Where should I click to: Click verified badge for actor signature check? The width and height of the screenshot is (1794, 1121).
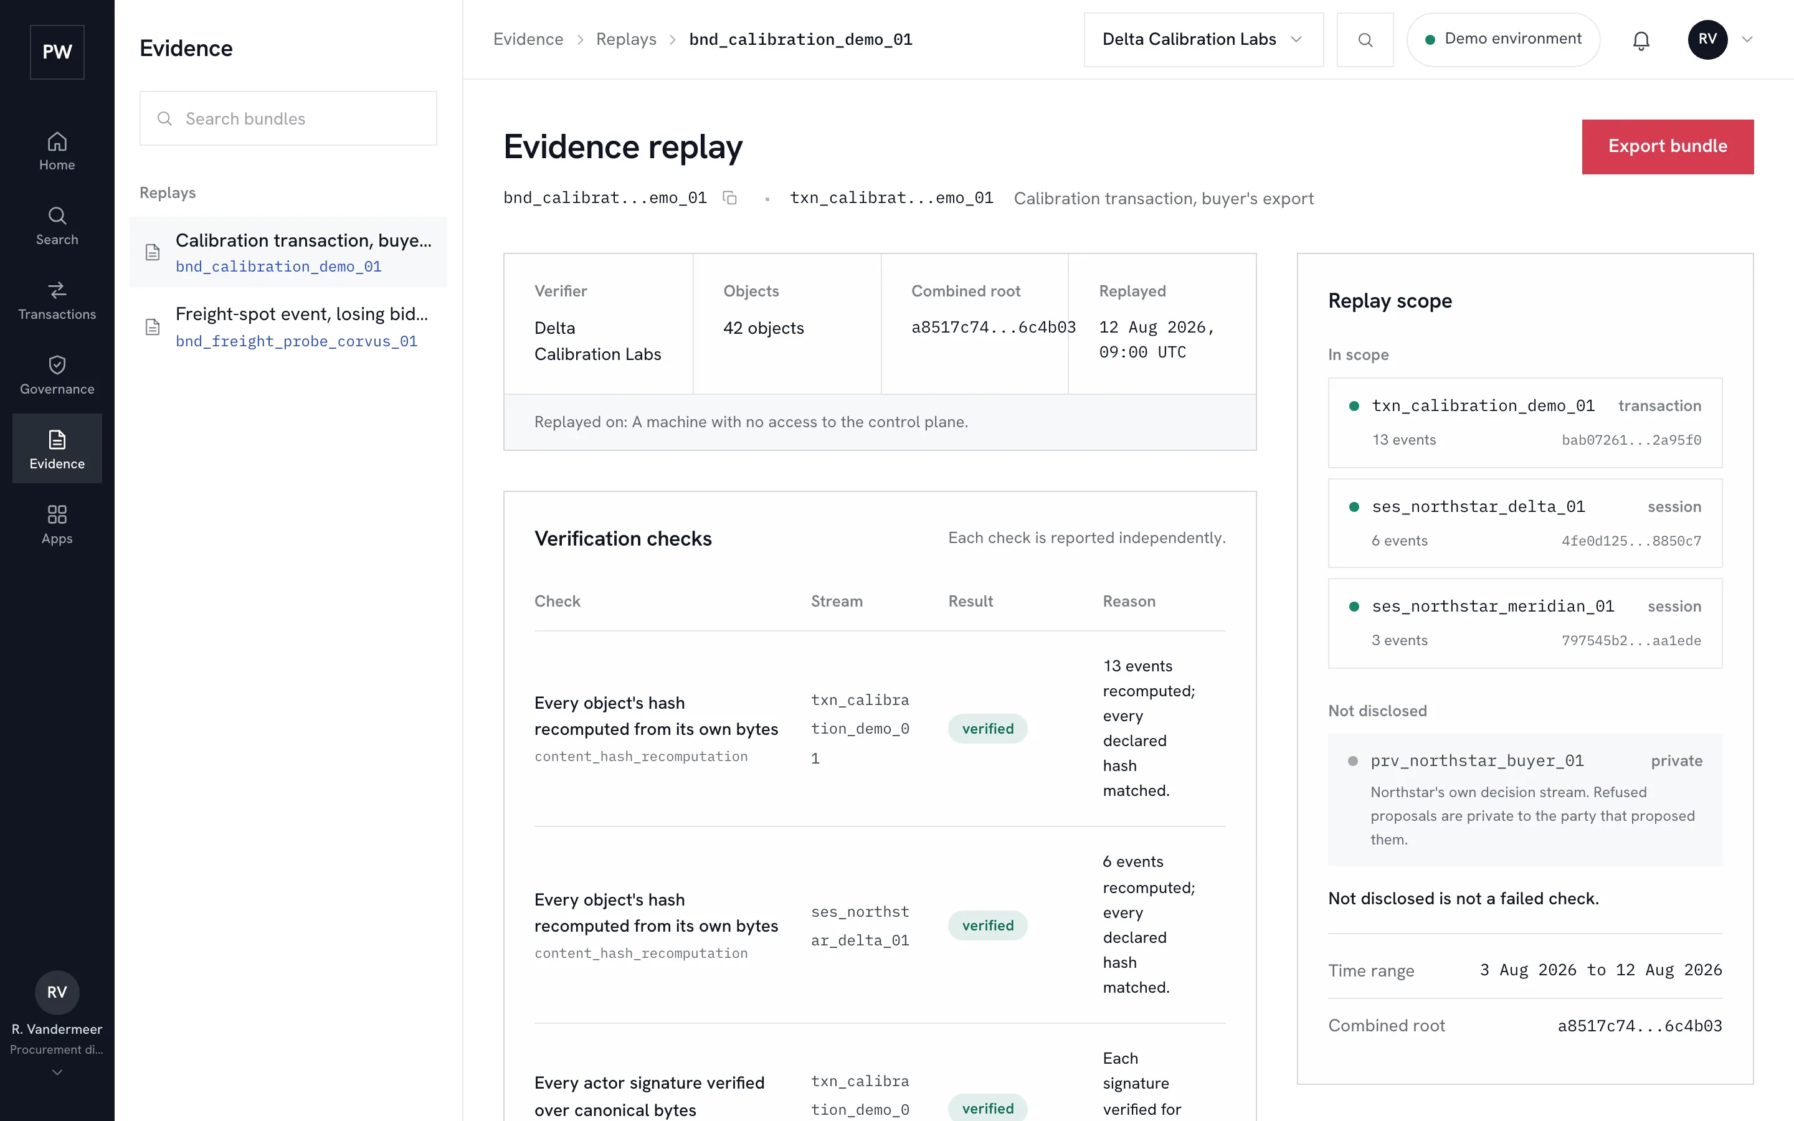click(x=987, y=1108)
